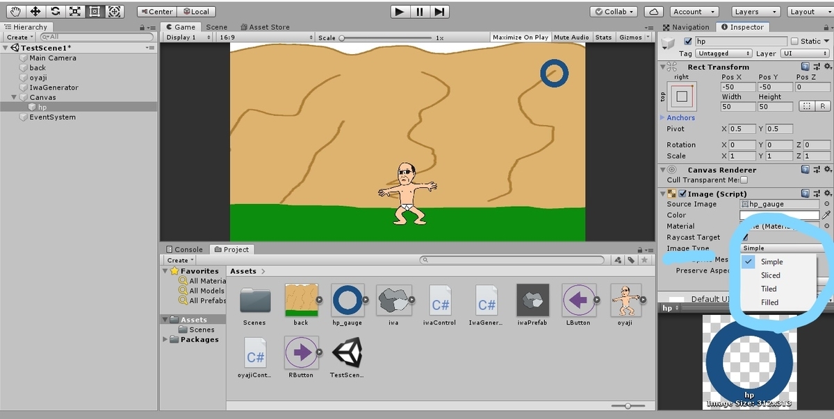Toggle the Center pivot mode button
The image size is (834, 419).
pyautogui.click(x=156, y=12)
